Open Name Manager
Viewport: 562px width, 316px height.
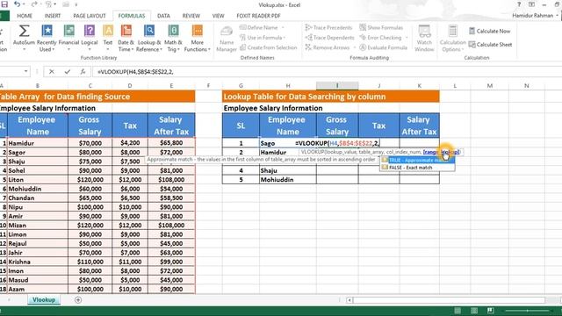click(x=227, y=39)
